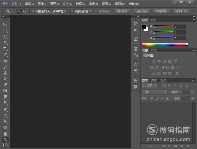
Task: Toggle the type layer filter
Action: [175, 86]
